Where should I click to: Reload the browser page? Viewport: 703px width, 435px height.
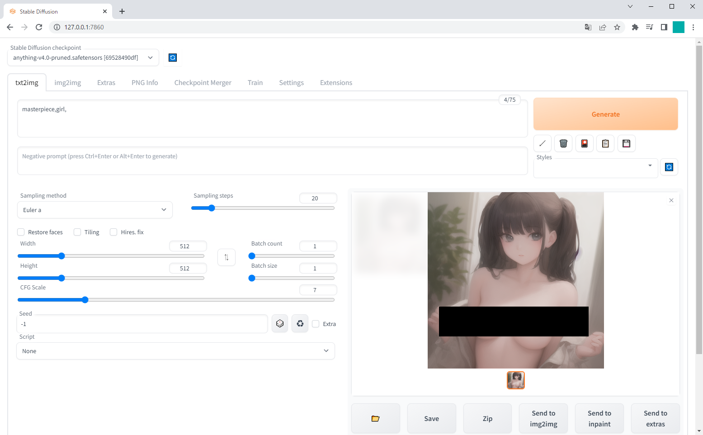click(x=39, y=27)
